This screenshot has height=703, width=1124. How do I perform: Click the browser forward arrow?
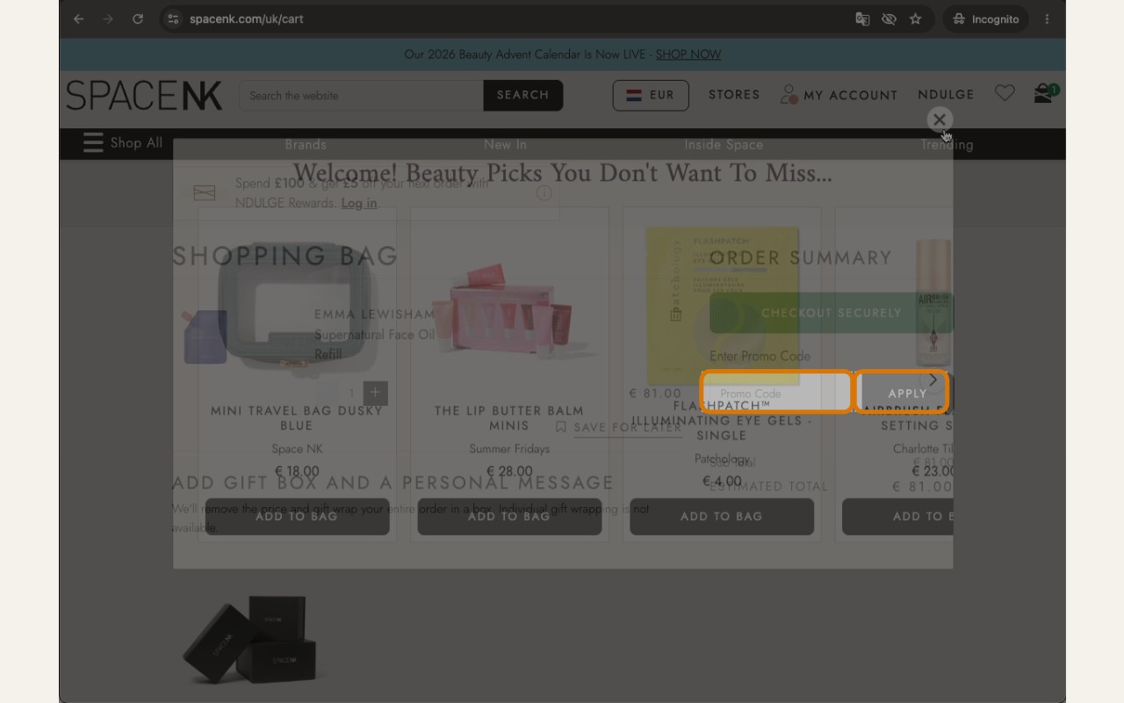coord(108,18)
